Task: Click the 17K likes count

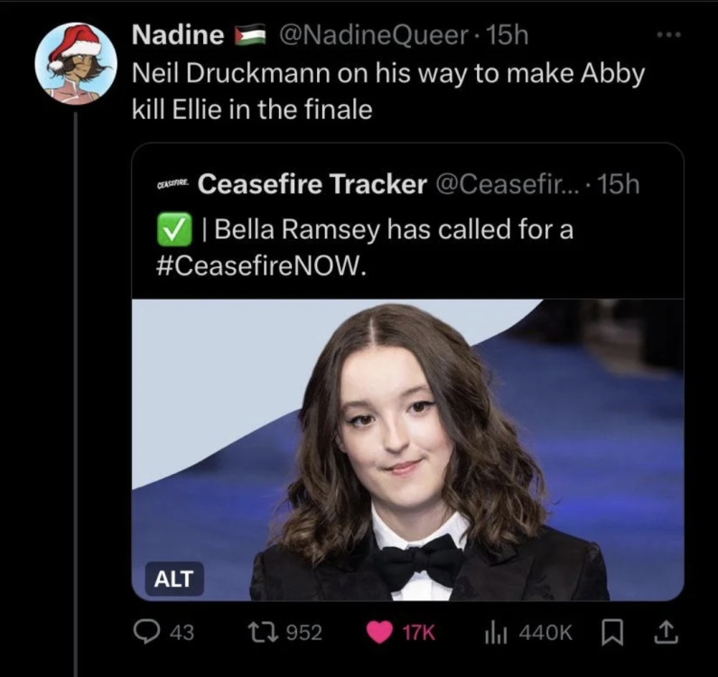Action: click(x=419, y=633)
